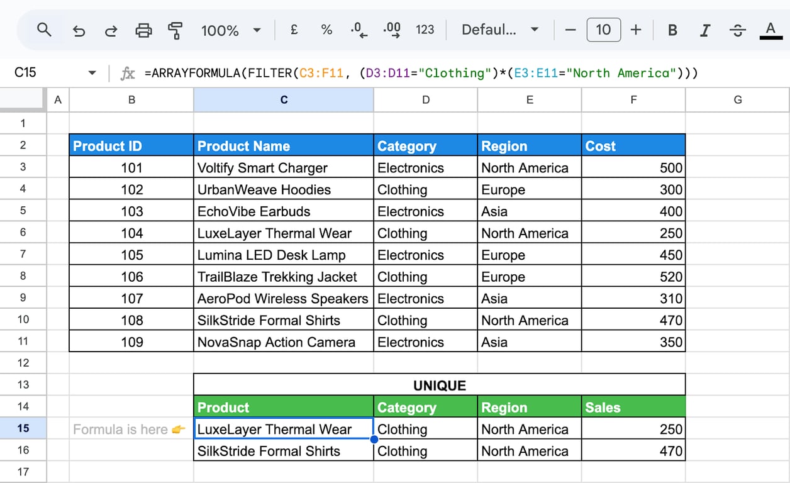
Task: Click cell EchoVibe Earbuds
Action: point(284,211)
